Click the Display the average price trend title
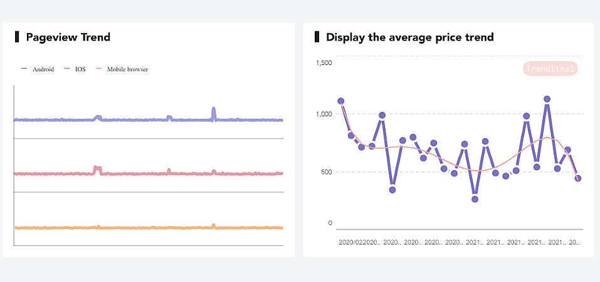This screenshot has height=282, width=600. click(409, 38)
